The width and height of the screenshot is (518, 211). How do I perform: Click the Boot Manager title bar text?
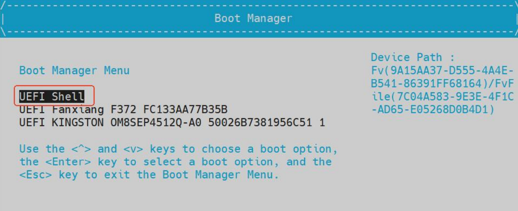click(253, 18)
